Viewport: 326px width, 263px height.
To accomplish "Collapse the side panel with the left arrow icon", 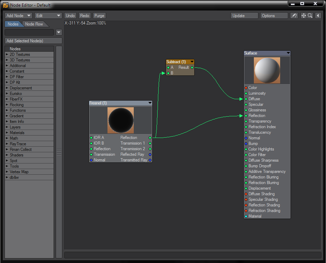I will (x=318, y=16).
